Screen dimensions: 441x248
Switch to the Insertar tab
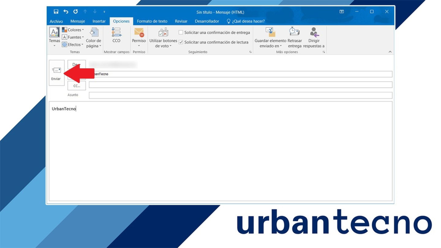[x=99, y=21]
